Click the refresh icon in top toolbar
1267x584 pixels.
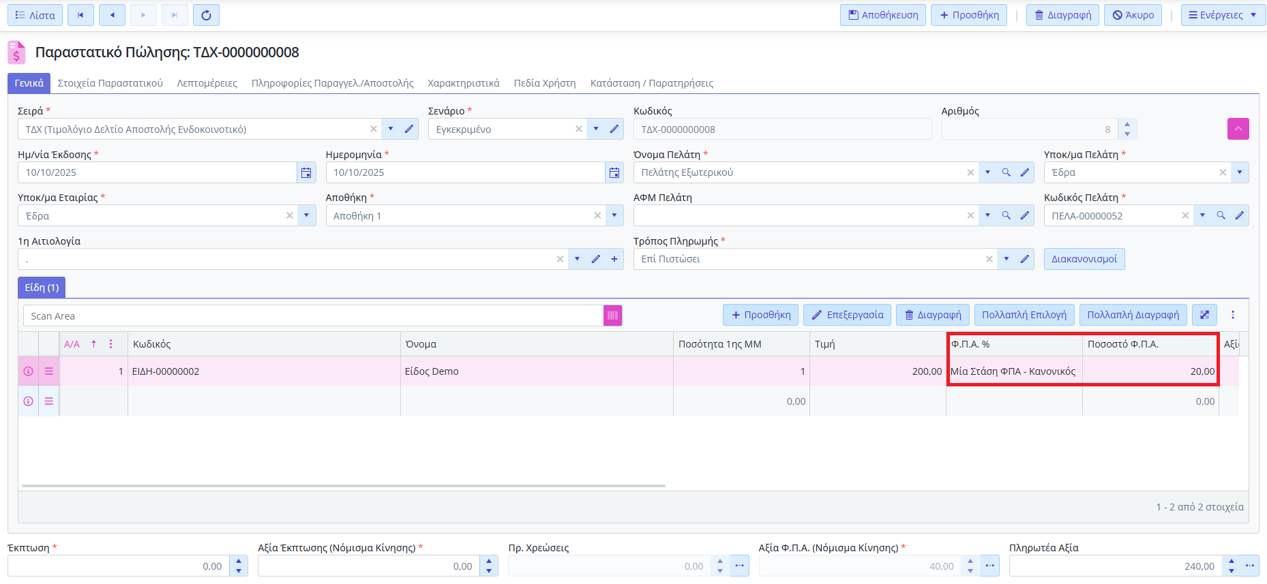pos(206,15)
